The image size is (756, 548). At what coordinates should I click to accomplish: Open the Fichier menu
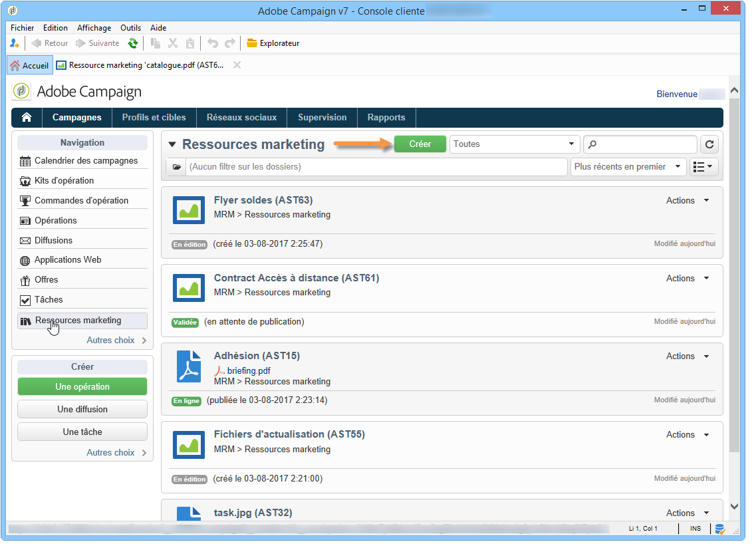22,28
